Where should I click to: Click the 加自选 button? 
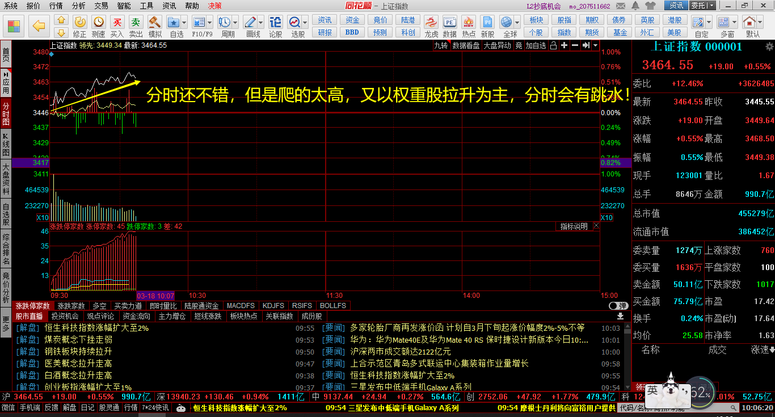click(536, 45)
